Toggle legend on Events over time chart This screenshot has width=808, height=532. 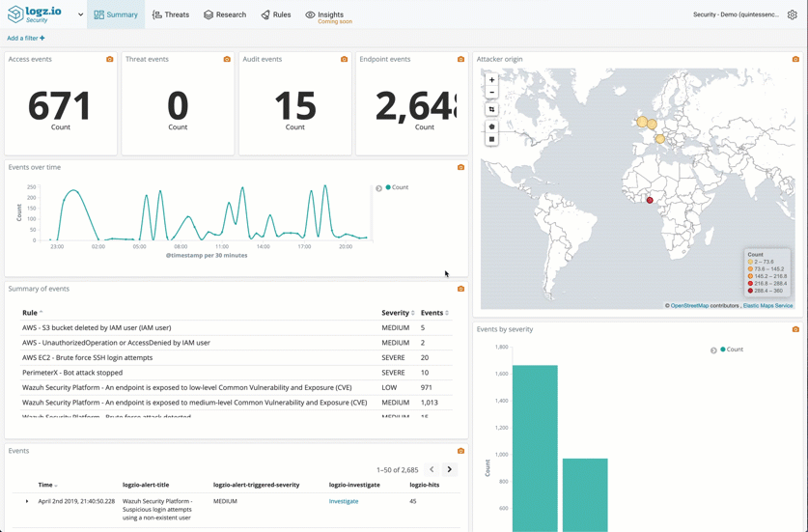(378, 188)
